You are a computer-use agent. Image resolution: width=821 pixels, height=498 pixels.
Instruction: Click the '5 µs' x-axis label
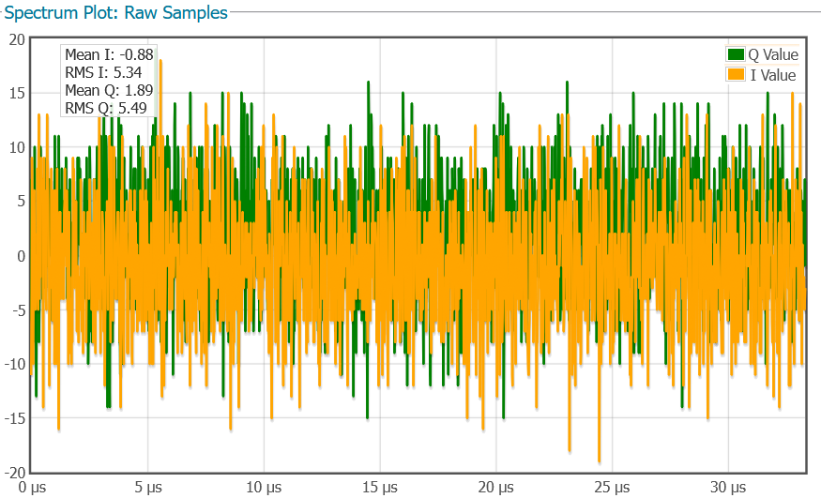(148, 487)
